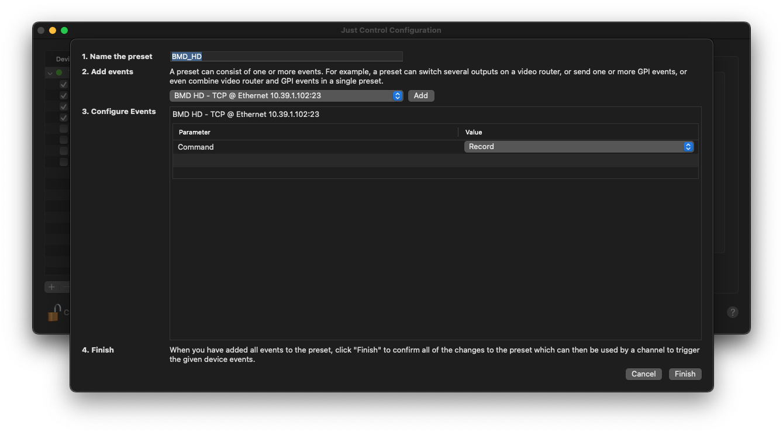This screenshot has height=435, width=783.
Task: Click the green status dot in the device list
Action: (58, 73)
